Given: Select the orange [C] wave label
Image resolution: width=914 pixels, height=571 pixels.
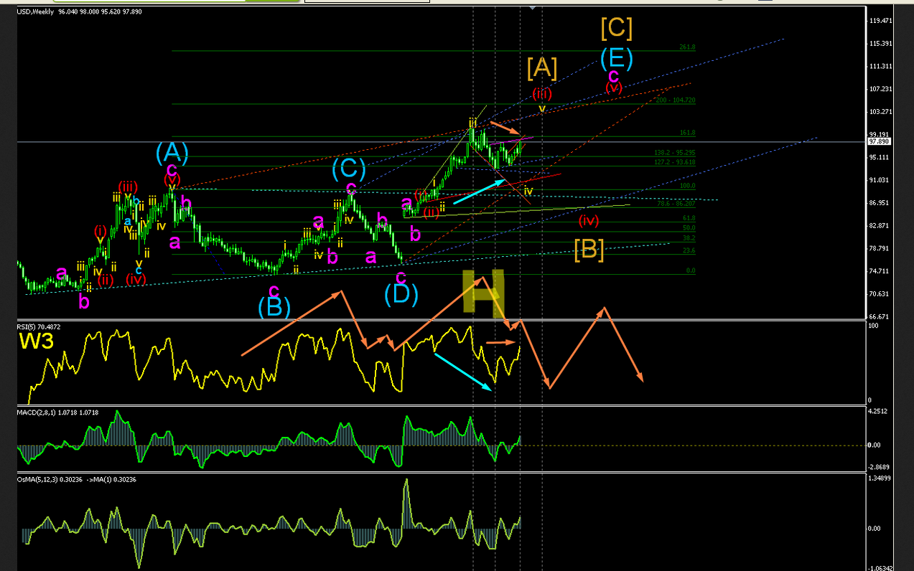Looking at the screenshot, I should pyautogui.click(x=616, y=28).
